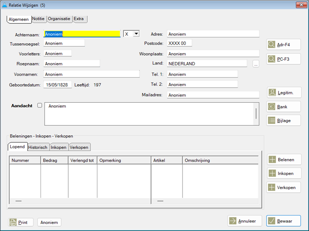Open Bijlage attachments list icon
Image resolution: width=309 pixels, height=231 pixels.
(272, 120)
